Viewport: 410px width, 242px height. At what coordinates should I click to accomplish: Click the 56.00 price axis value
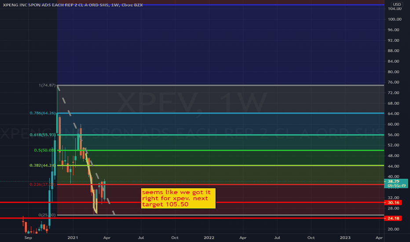click(394, 135)
